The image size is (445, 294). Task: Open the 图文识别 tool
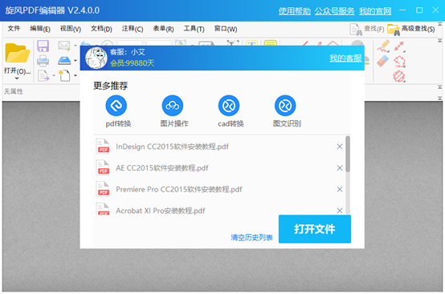pyautogui.click(x=285, y=106)
